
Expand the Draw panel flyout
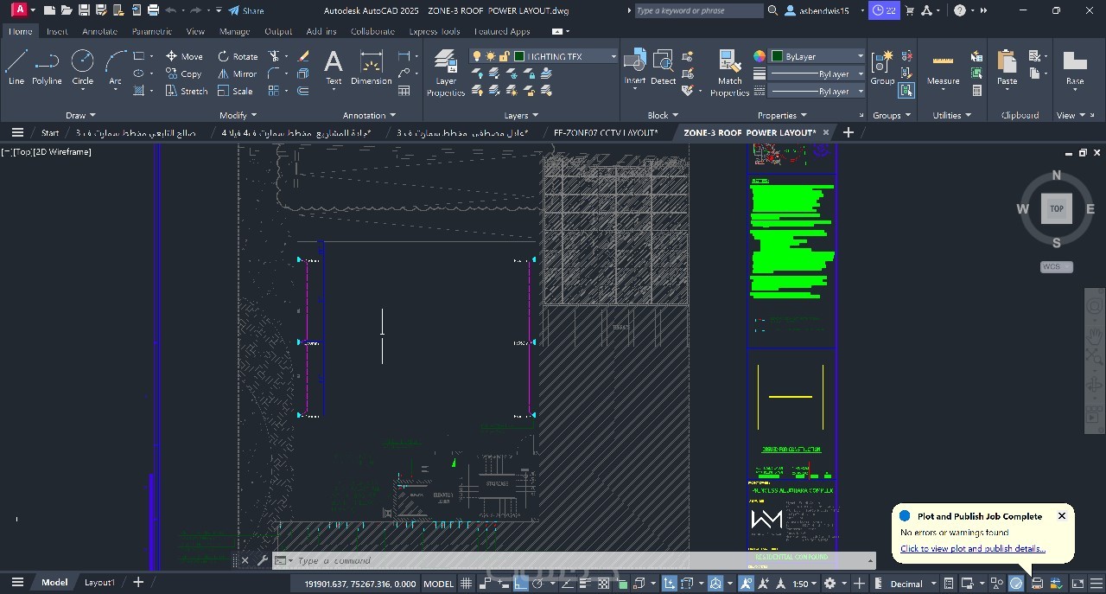[81, 115]
